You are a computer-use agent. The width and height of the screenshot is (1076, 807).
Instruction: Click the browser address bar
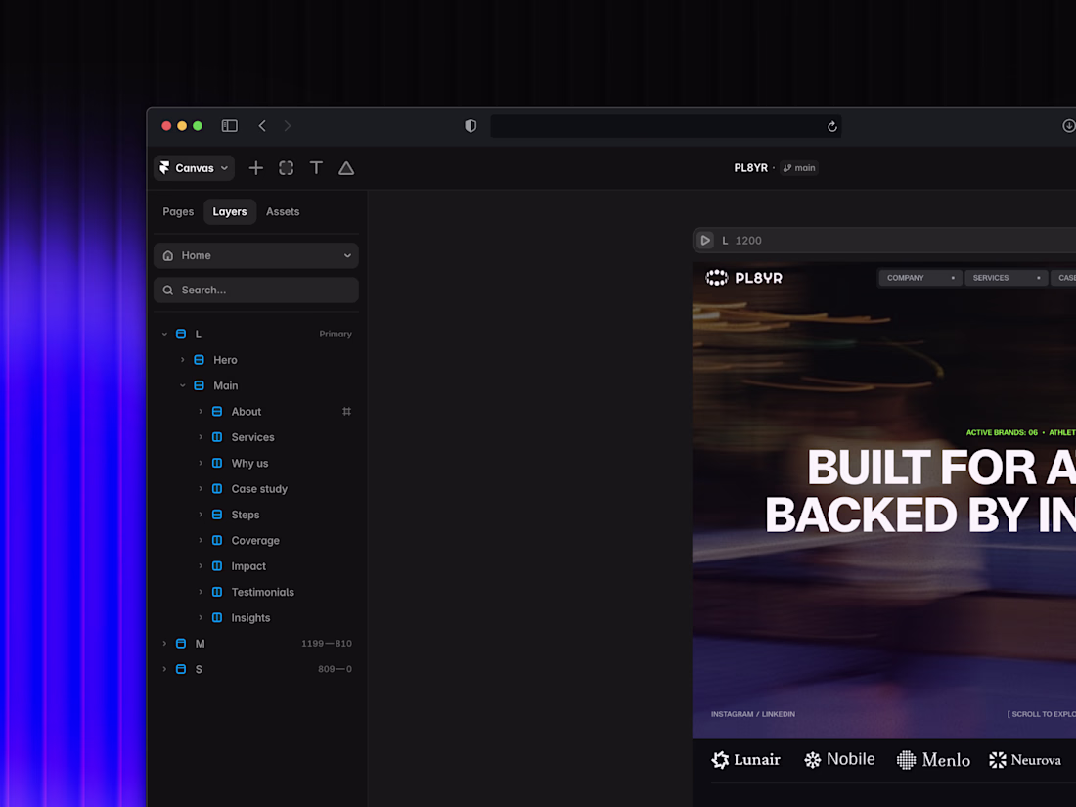tap(665, 126)
